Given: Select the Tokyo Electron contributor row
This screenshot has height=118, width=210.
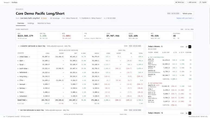Looking at the screenshot, I should 170,64.
